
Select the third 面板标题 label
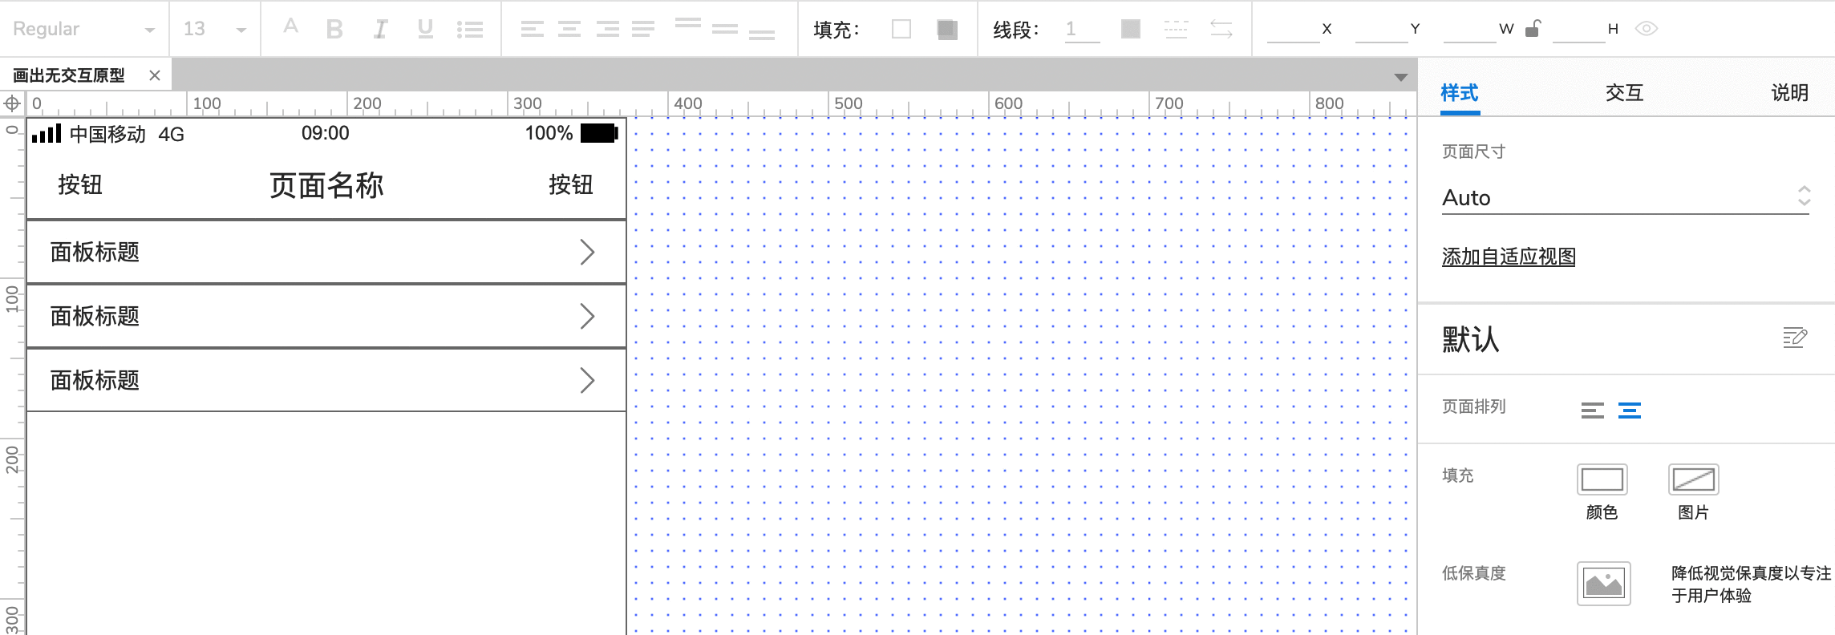(95, 381)
